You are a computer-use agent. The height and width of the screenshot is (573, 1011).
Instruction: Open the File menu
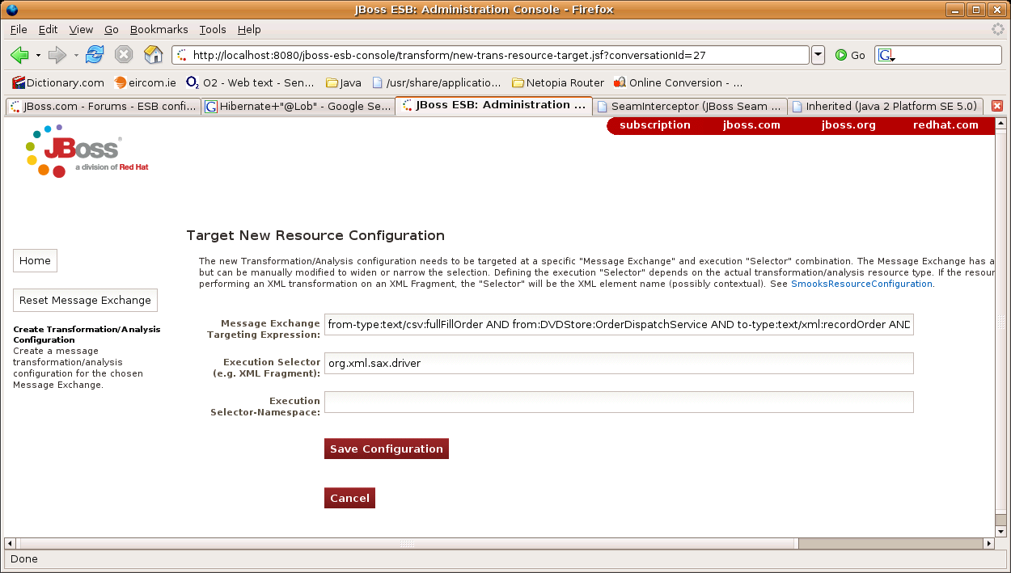[19, 29]
